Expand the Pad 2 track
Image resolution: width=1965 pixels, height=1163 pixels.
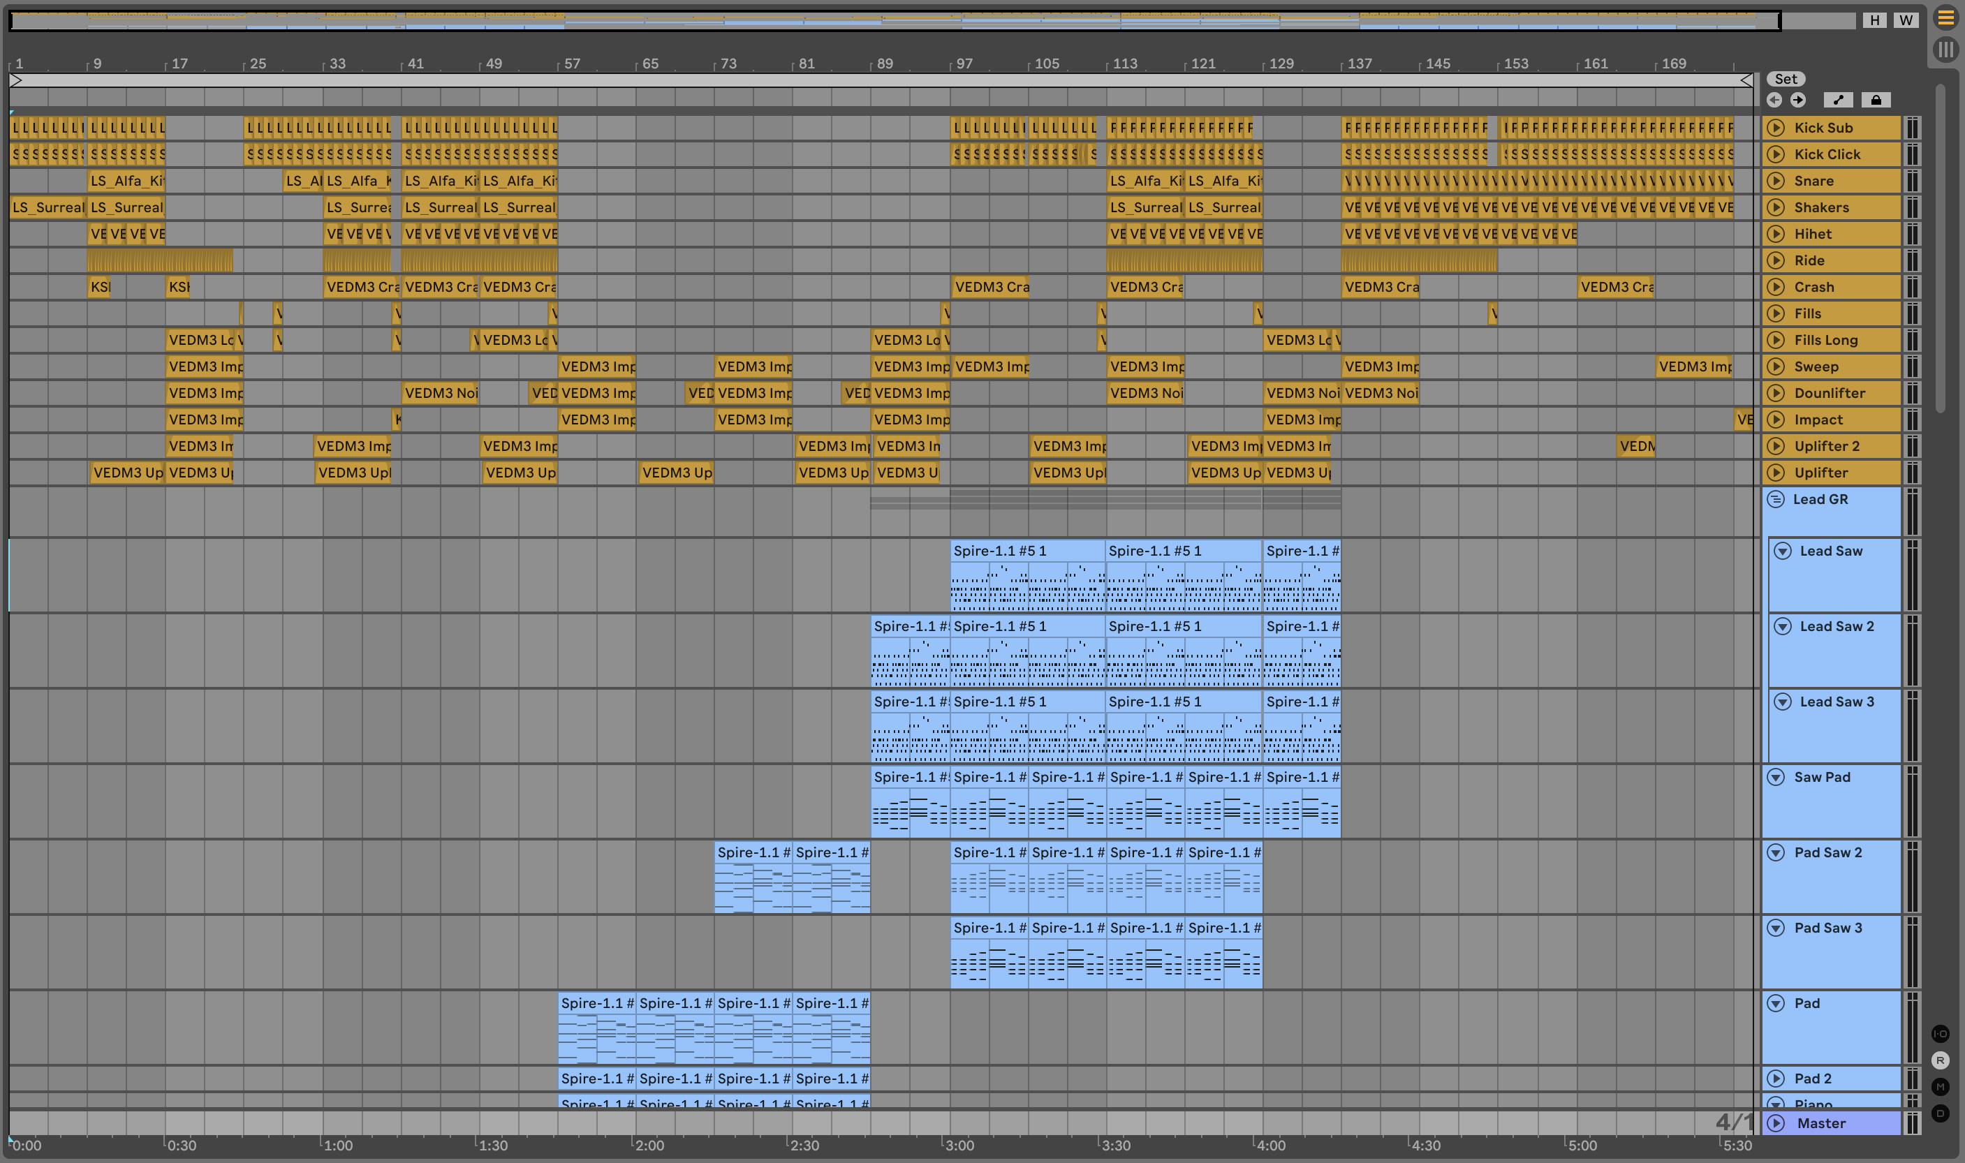1776,1079
